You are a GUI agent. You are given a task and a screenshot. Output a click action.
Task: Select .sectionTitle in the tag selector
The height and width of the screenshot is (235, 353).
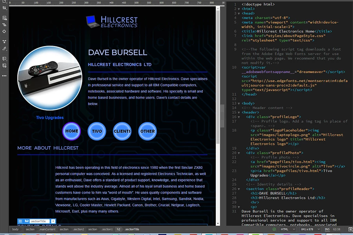click(132, 229)
